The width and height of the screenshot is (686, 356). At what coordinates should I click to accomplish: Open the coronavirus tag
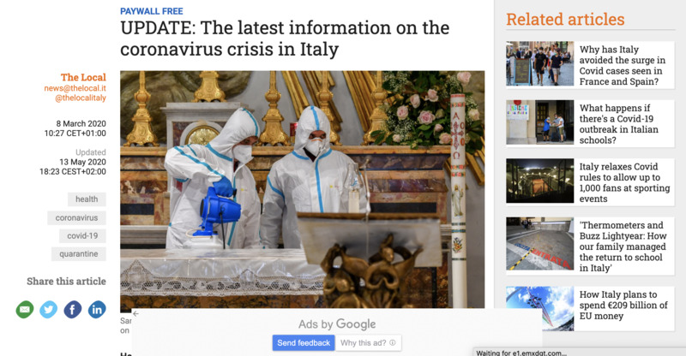(x=76, y=217)
